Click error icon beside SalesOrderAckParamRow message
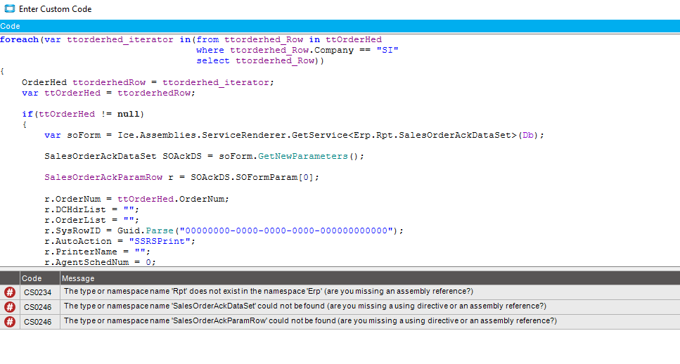The width and height of the screenshot is (680, 364). 10,322
